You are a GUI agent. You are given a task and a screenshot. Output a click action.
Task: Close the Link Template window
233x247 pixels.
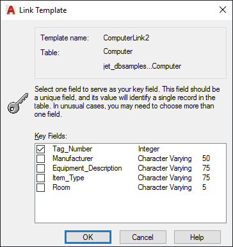(x=223, y=10)
